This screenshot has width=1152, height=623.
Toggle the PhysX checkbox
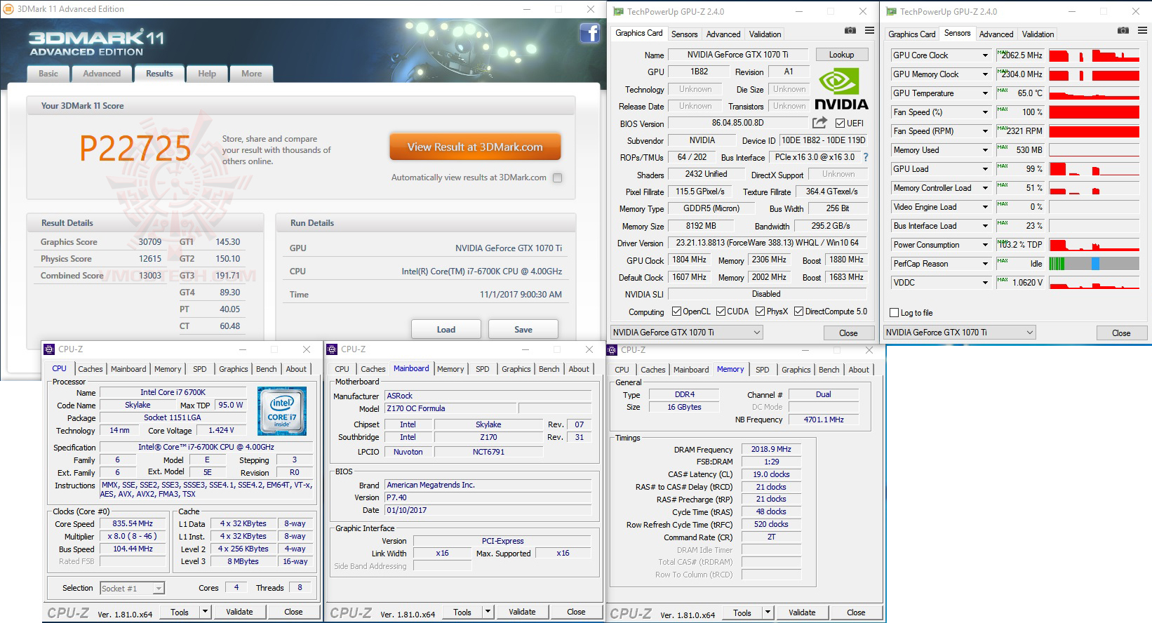pyautogui.click(x=760, y=311)
